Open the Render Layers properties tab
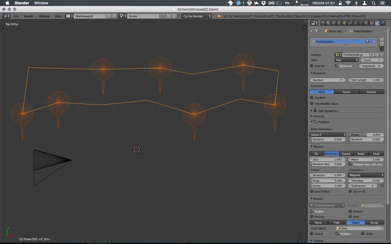 tap(328, 23)
